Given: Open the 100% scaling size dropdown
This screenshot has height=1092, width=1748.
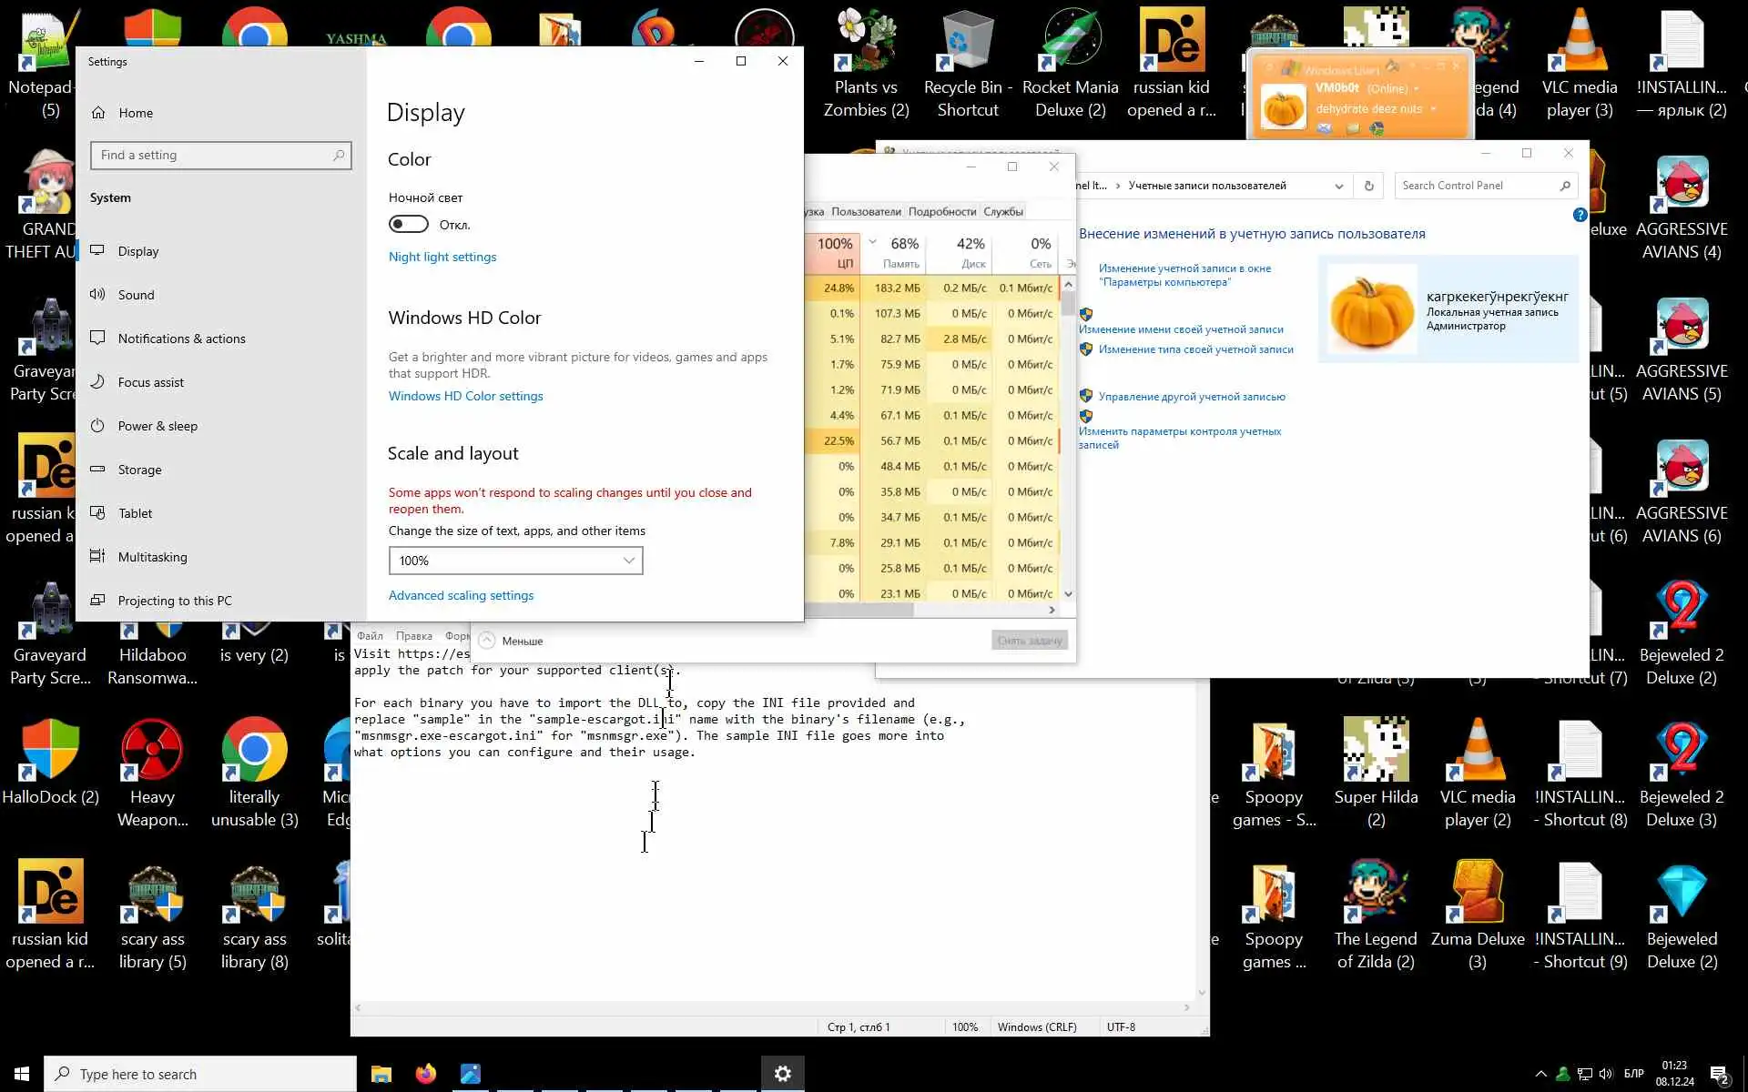Looking at the screenshot, I should tap(515, 561).
